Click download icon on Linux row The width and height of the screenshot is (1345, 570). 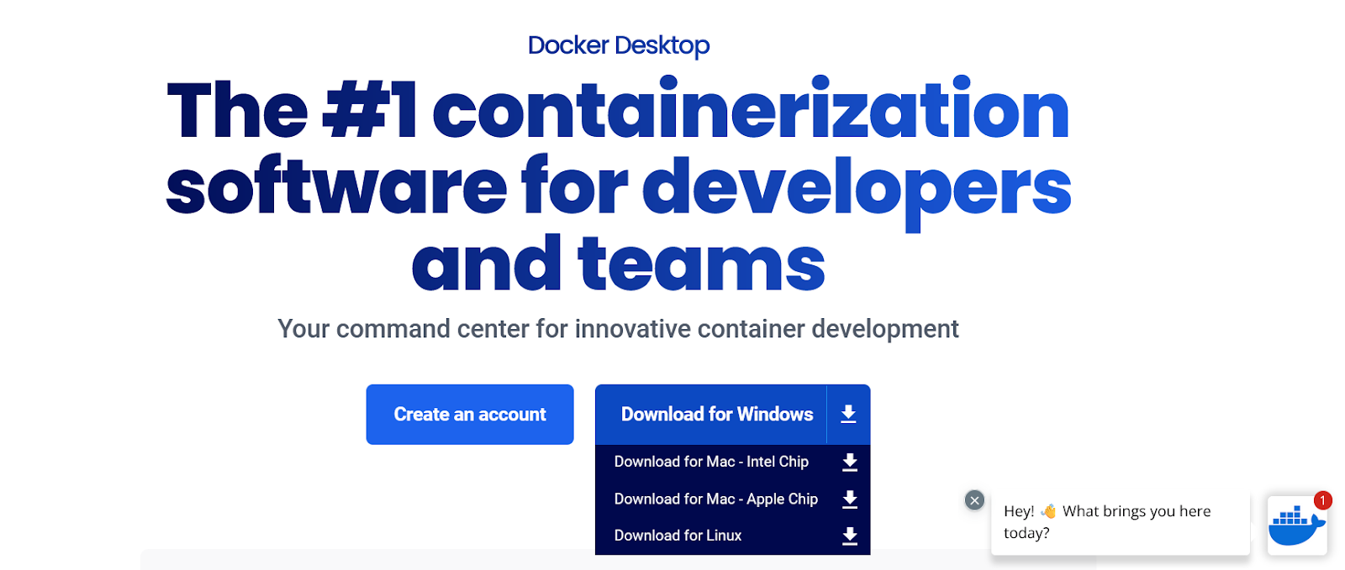(850, 536)
